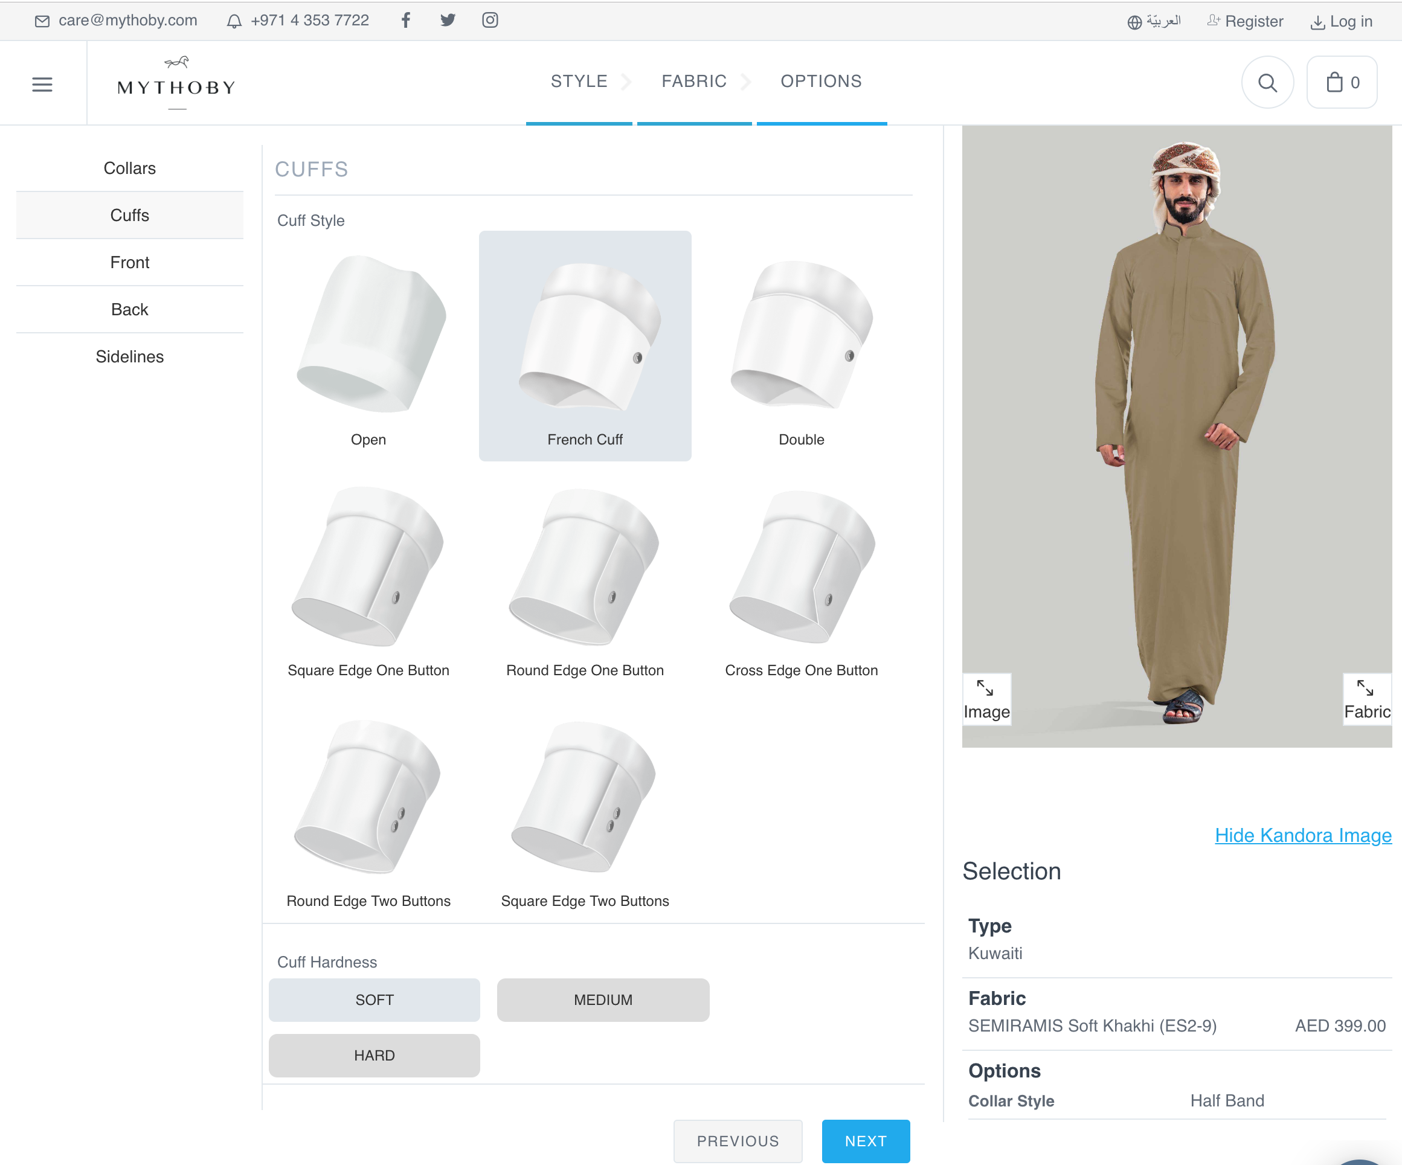Click the Half Band collar value
The image size is (1402, 1165).
[1227, 1100]
